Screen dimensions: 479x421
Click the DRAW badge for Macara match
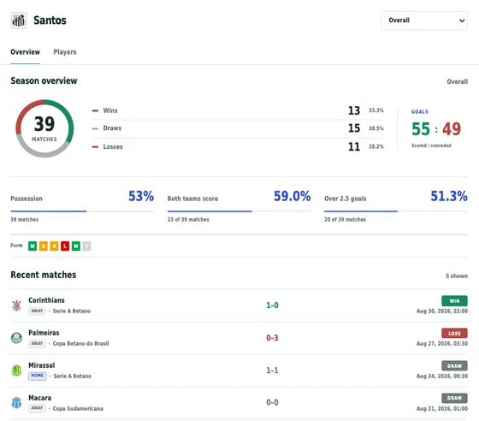[454, 398]
